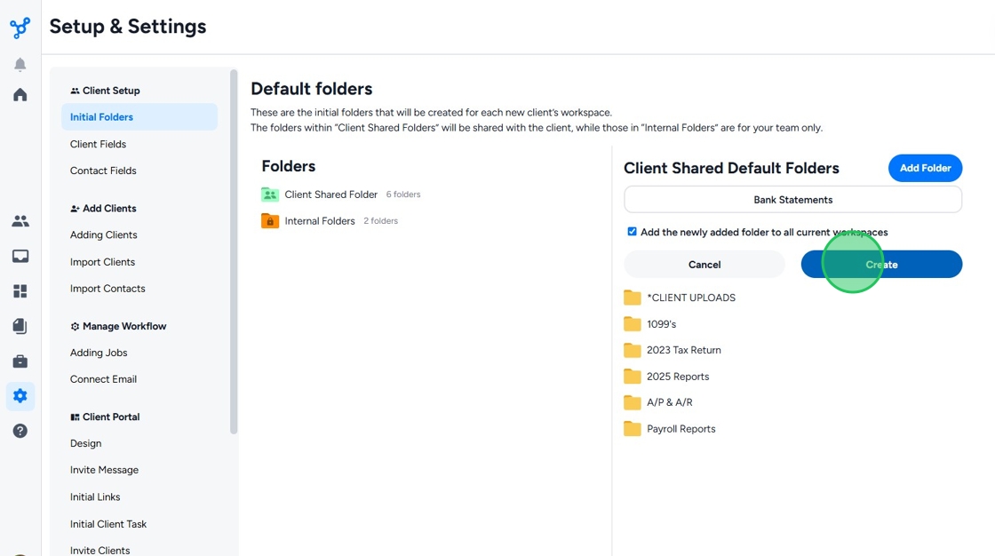This screenshot has width=995, height=556.
Task: Cancel the new folder creation
Action: click(x=704, y=265)
